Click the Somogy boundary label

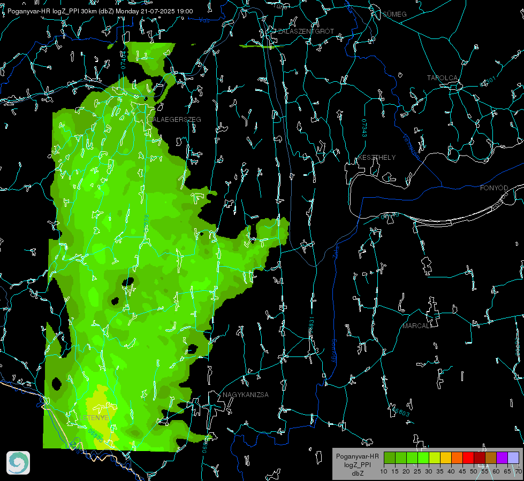click(334, 351)
